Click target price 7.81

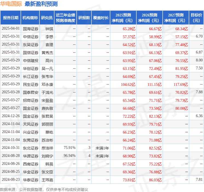(199, 179)
